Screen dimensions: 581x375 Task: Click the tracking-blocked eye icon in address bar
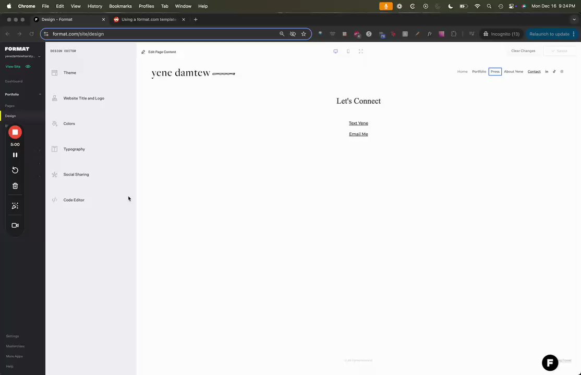(293, 34)
